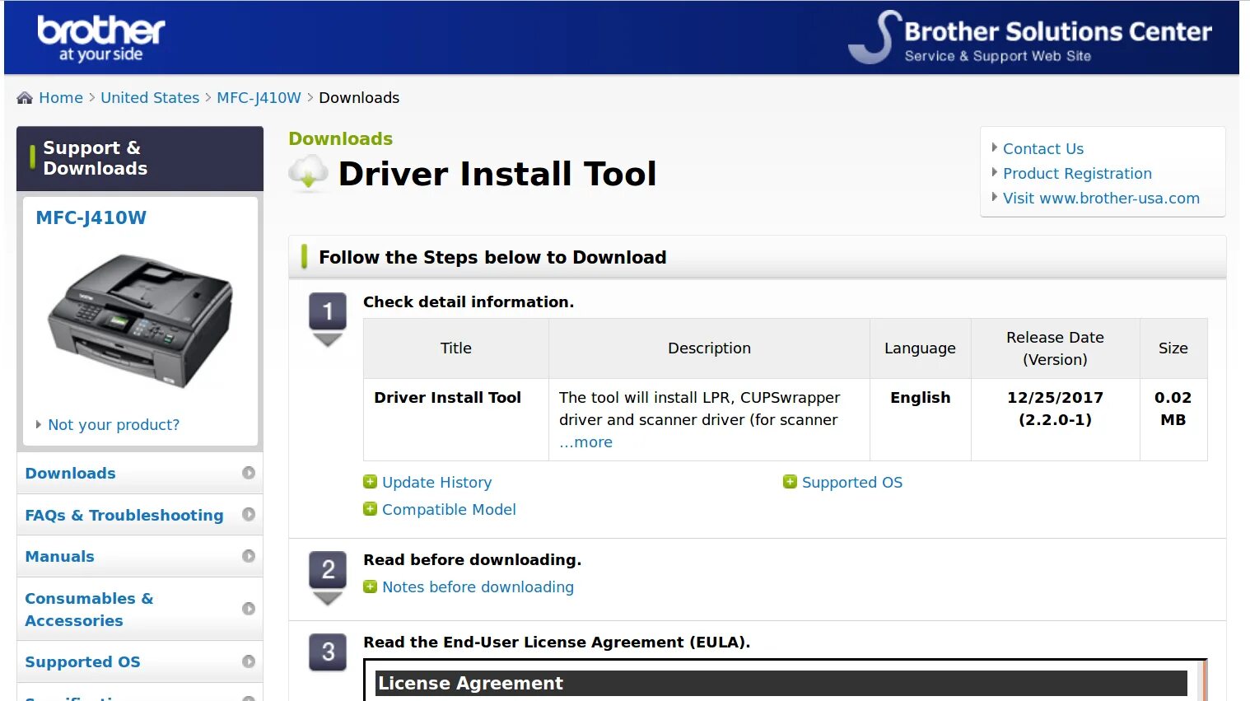The image size is (1250, 701).
Task: Expand Notes before downloading
Action: tap(478, 587)
